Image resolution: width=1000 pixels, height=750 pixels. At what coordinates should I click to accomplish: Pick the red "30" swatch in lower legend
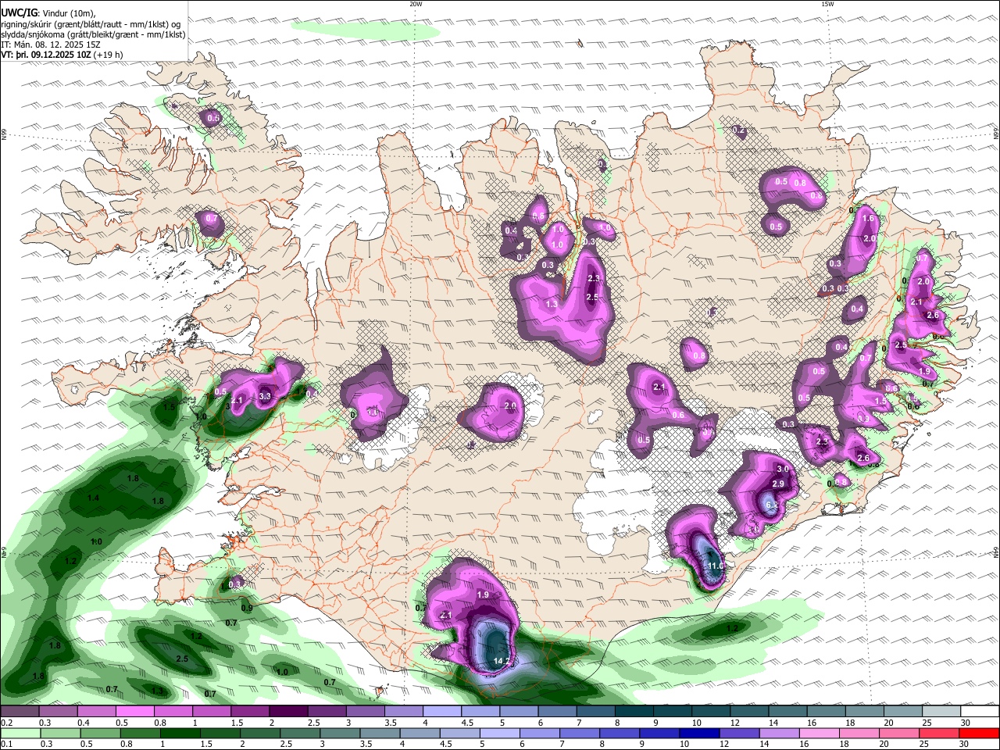pyautogui.click(x=978, y=733)
